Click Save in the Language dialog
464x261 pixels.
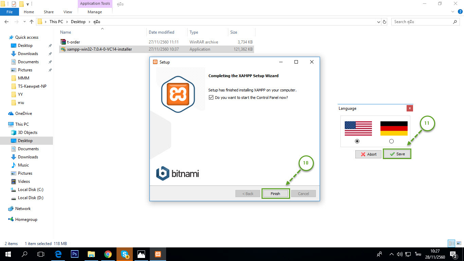(397, 154)
